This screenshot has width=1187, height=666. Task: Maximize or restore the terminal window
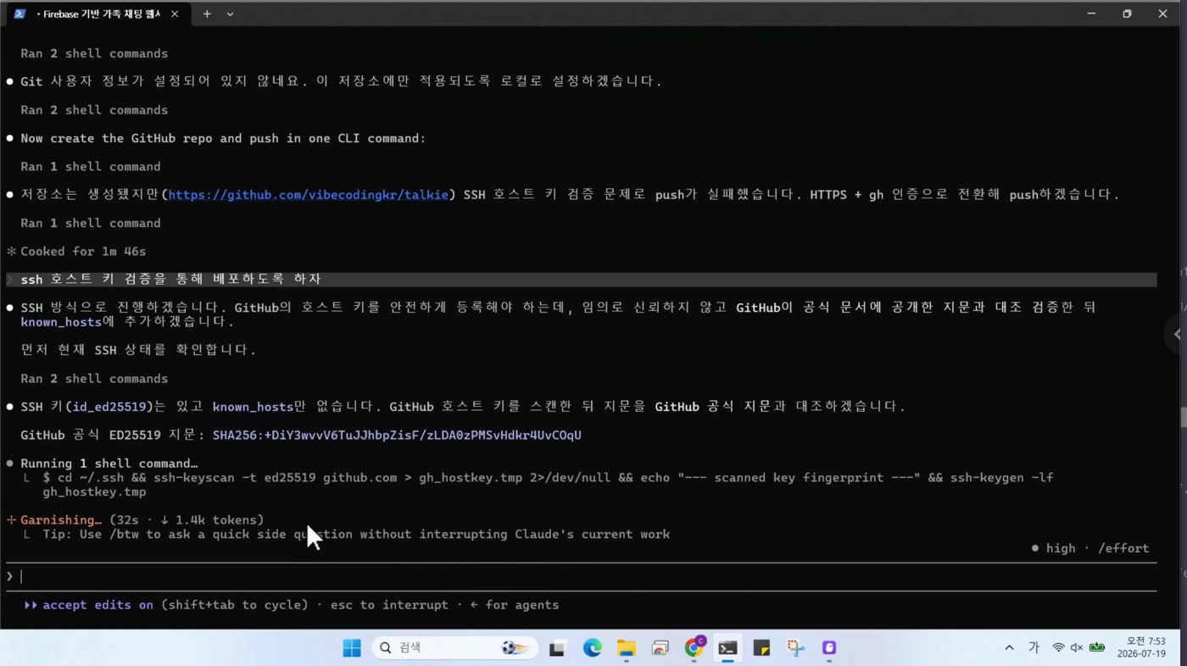coord(1127,14)
